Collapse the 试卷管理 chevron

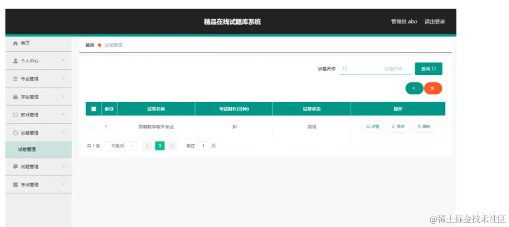click(x=64, y=132)
